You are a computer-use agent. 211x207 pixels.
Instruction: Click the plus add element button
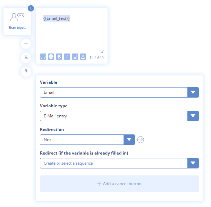(x=26, y=44)
